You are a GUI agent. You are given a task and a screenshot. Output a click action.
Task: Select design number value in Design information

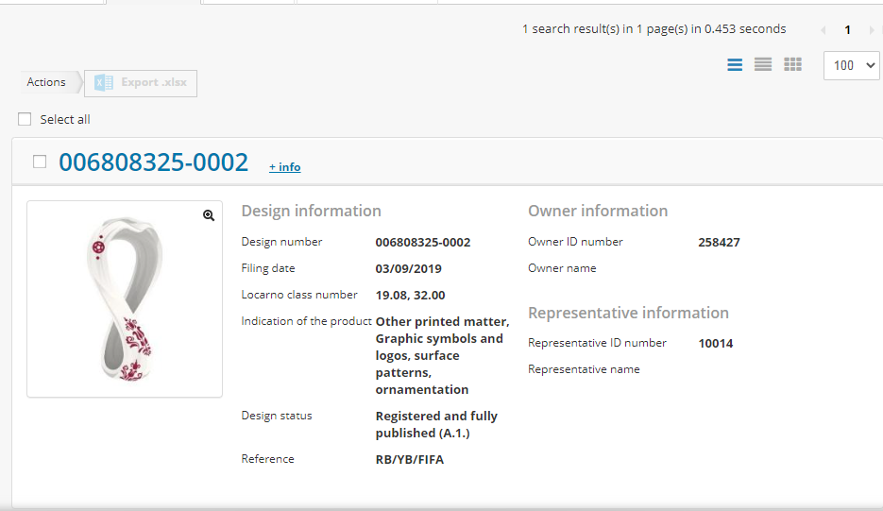click(x=422, y=242)
